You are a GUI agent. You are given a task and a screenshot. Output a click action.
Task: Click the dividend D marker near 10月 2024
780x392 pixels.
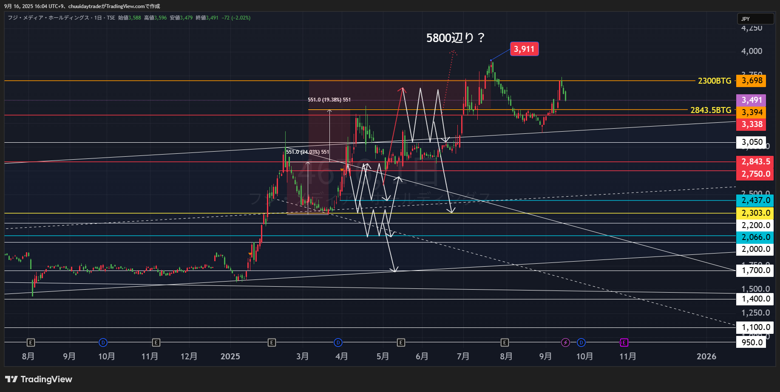click(x=103, y=342)
